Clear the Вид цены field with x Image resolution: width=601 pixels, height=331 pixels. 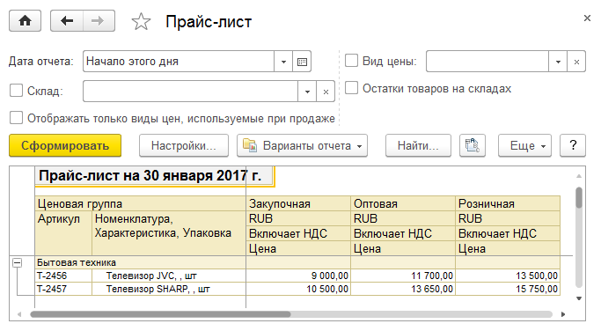(x=576, y=62)
